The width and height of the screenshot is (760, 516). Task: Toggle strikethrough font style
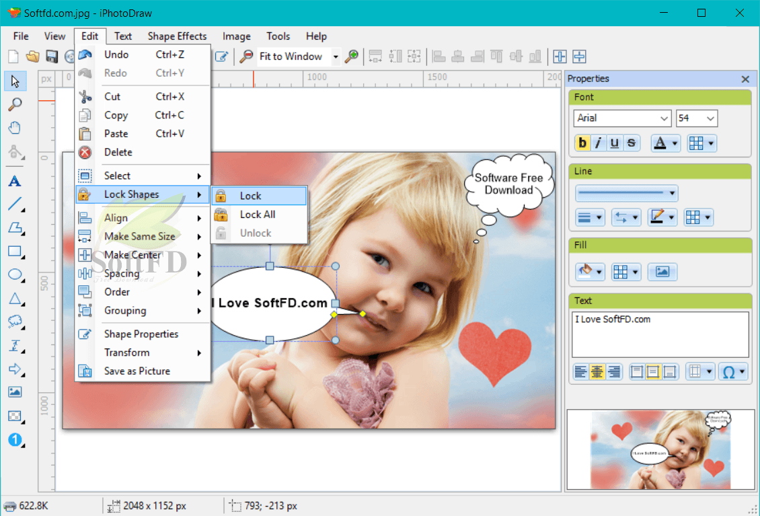(x=631, y=143)
